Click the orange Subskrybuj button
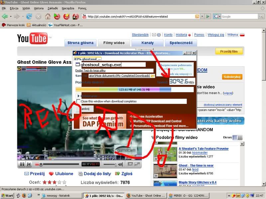 click(x=232, y=77)
